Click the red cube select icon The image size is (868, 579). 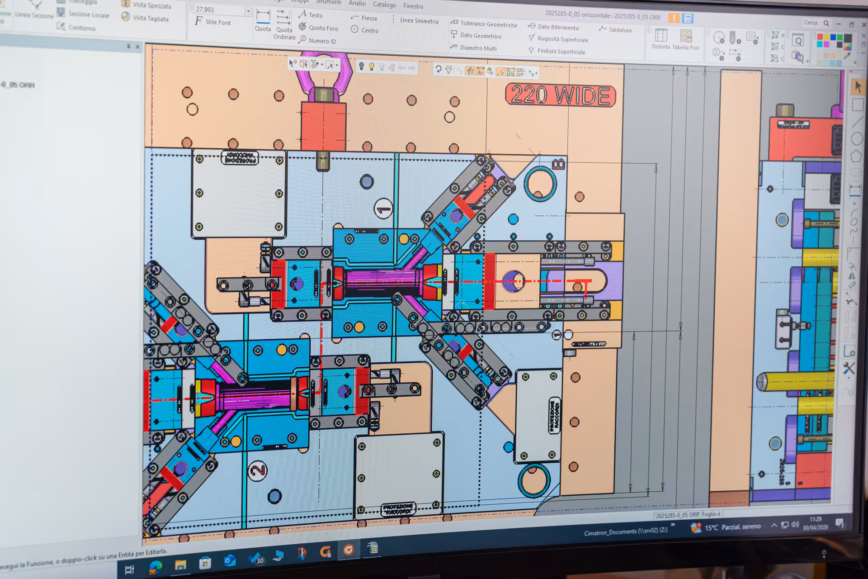tap(304, 64)
